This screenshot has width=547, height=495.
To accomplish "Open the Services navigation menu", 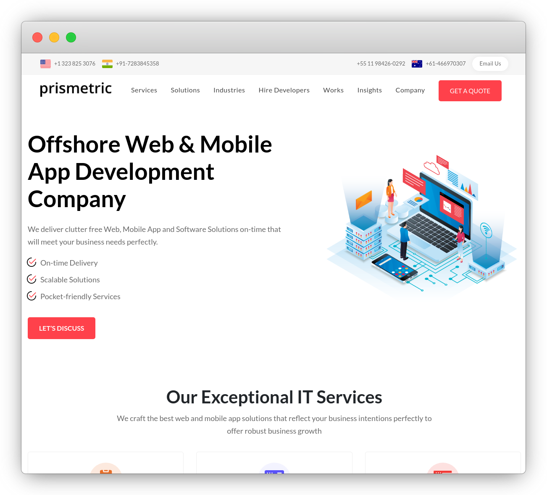I will [x=144, y=90].
